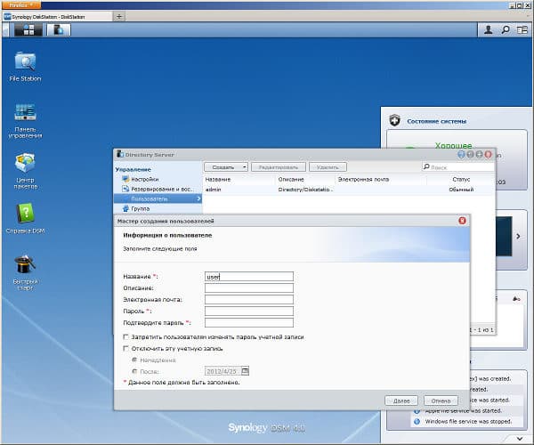Check Запретить пользователям изменять пароль
534x445 pixels.
coord(125,336)
